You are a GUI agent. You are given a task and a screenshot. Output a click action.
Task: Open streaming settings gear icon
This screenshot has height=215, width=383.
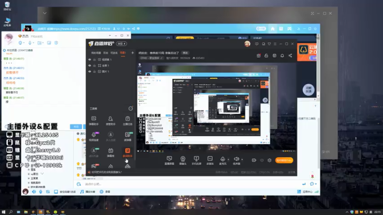270,160
